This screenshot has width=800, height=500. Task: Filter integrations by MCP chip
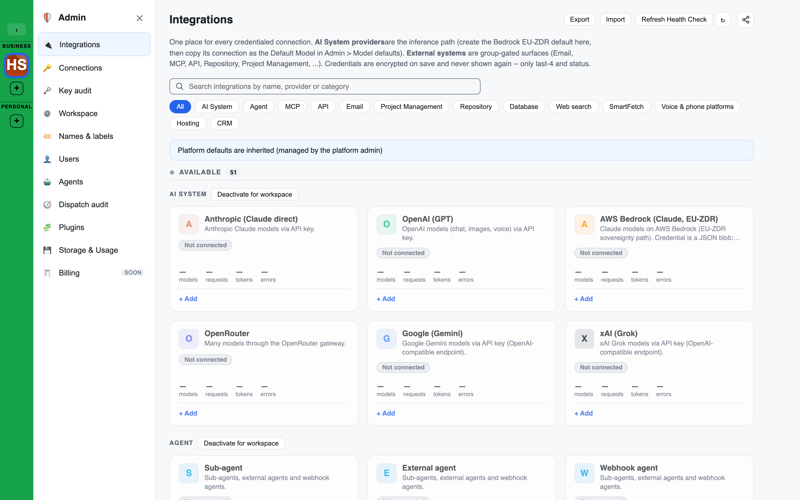pos(292,107)
